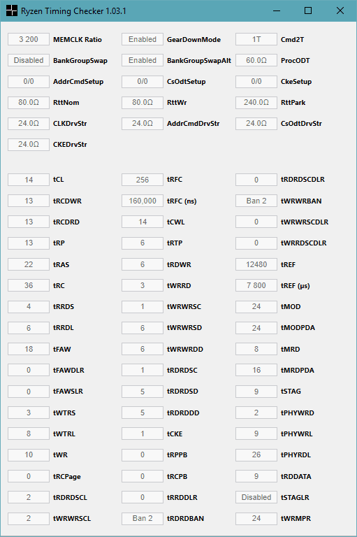This screenshot has height=537, width=357.
Task: Select the tRDRDBAN Ban 2 field
Action: pos(143,519)
